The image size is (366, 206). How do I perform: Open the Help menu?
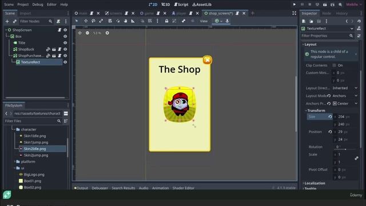click(64, 5)
